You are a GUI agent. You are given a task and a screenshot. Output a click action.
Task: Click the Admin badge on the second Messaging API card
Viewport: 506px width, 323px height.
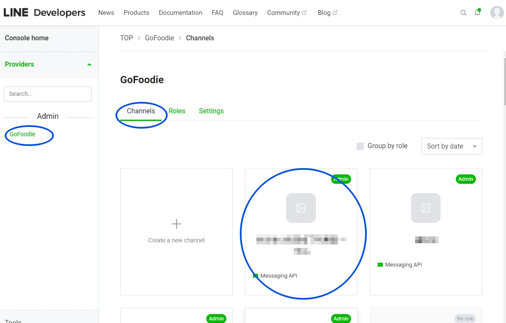[x=466, y=179]
